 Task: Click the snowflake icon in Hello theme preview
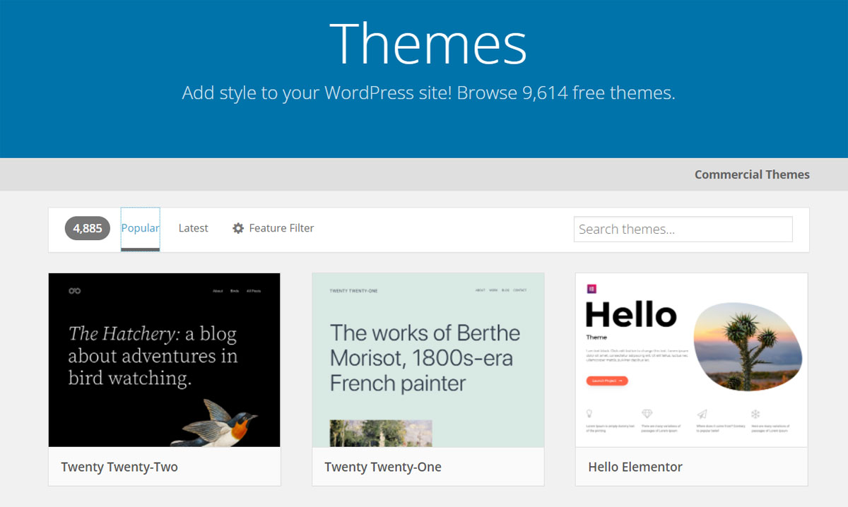(x=755, y=414)
